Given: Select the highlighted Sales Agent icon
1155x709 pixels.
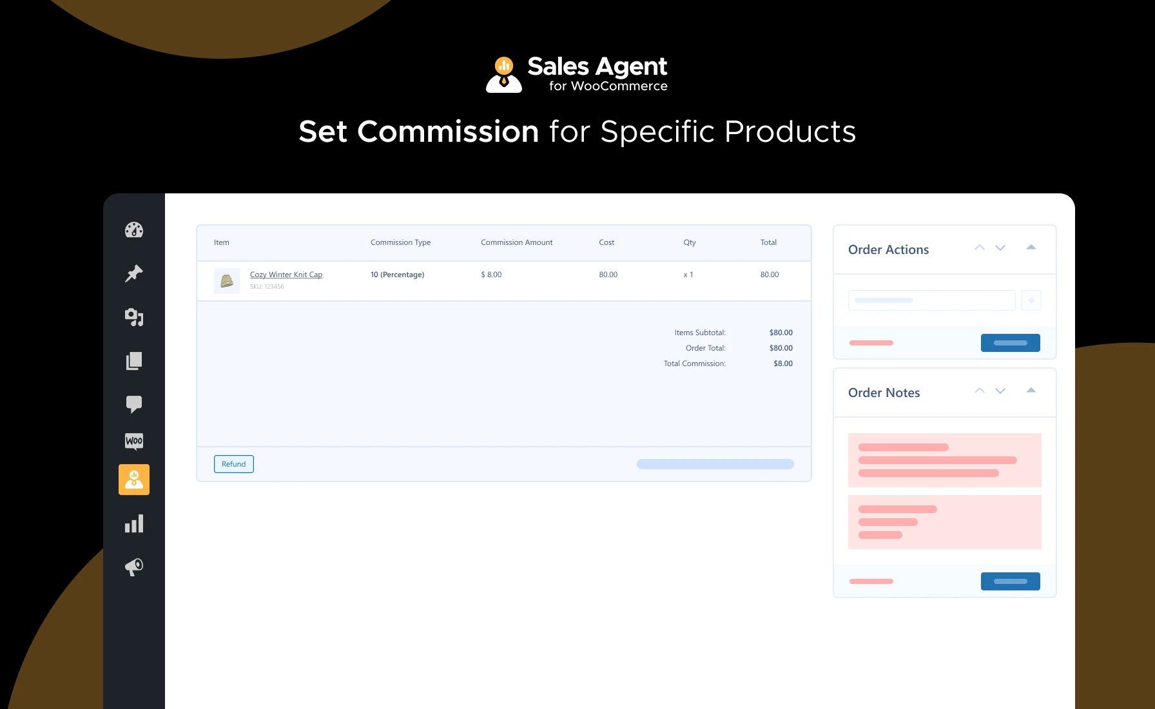Looking at the screenshot, I should click(x=133, y=479).
